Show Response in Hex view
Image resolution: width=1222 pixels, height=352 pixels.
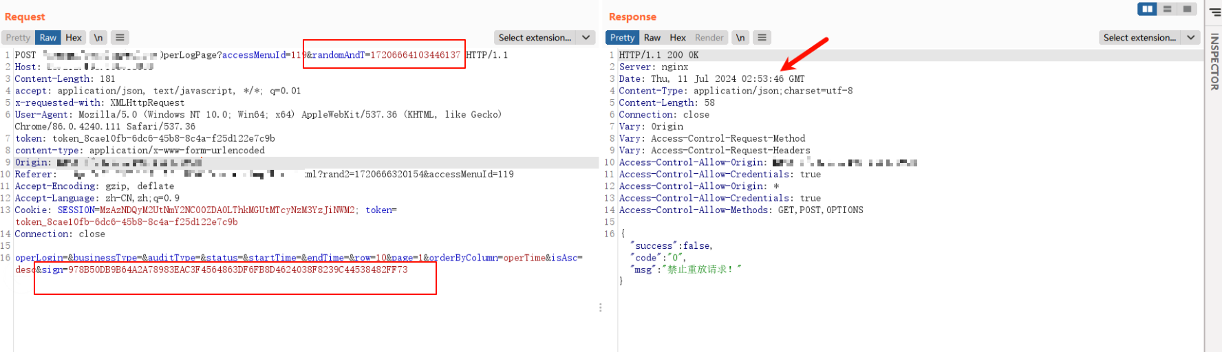coord(678,38)
